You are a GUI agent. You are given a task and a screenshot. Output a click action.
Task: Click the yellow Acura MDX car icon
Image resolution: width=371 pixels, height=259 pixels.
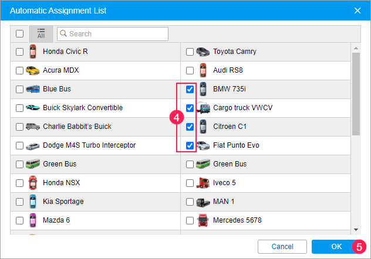coord(33,70)
